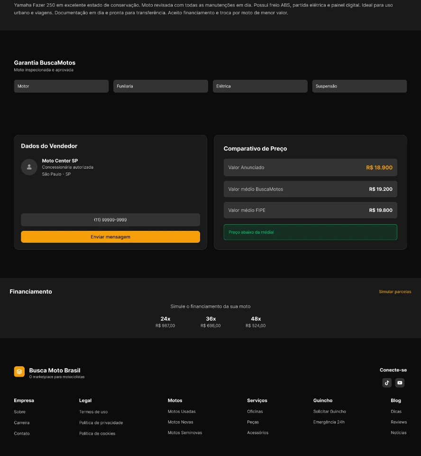Click the Garantia BuscaMotos heading
Viewport: 421px width, 456px height.
point(45,63)
